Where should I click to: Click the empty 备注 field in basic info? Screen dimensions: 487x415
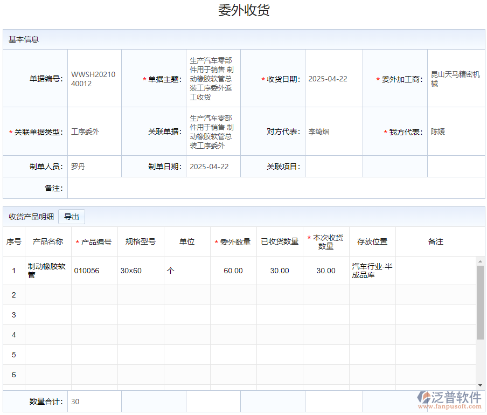pos(276,189)
